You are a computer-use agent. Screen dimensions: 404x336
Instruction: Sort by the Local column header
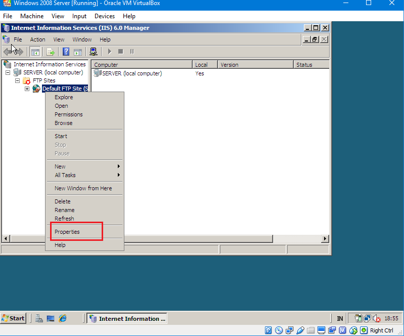(205, 65)
